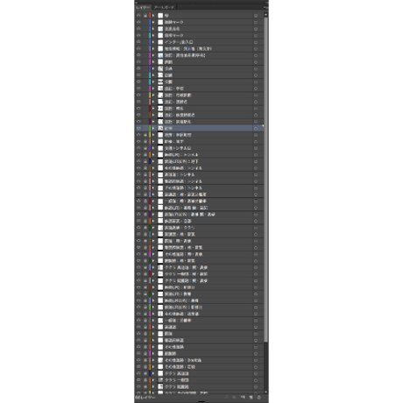The width and height of the screenshot is (403, 403).
Task: Toggle visibility of ククリ 国道路 layer
Action: [x=138, y=386]
